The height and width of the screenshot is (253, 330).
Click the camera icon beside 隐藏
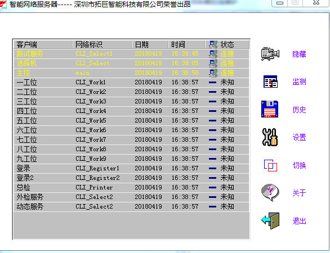270,54
